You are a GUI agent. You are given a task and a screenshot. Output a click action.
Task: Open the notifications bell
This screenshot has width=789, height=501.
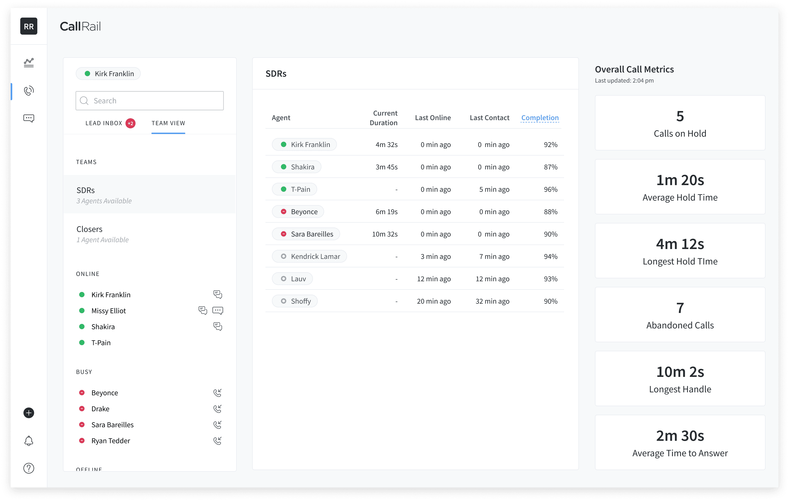29,441
